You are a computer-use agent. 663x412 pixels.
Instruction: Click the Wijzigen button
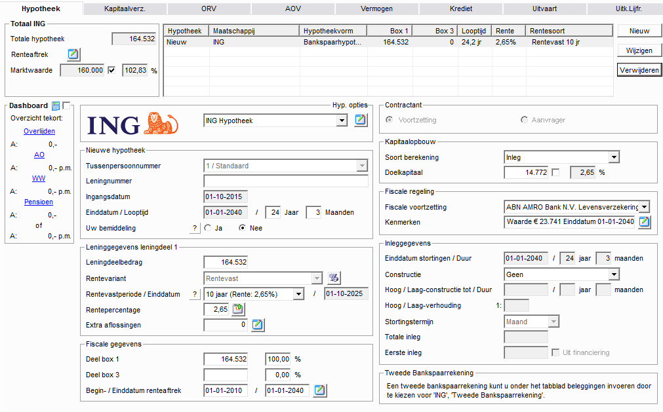click(x=639, y=50)
